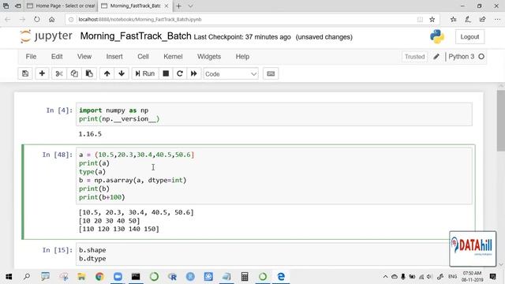Click the b.shape code cell
Image resolution: width=505 pixels, height=284 pixels.
coord(274,254)
